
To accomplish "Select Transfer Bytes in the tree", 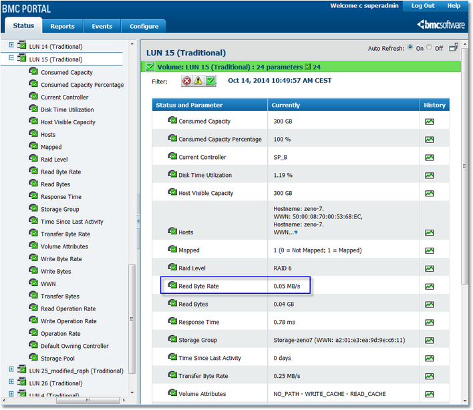I will point(60,296).
